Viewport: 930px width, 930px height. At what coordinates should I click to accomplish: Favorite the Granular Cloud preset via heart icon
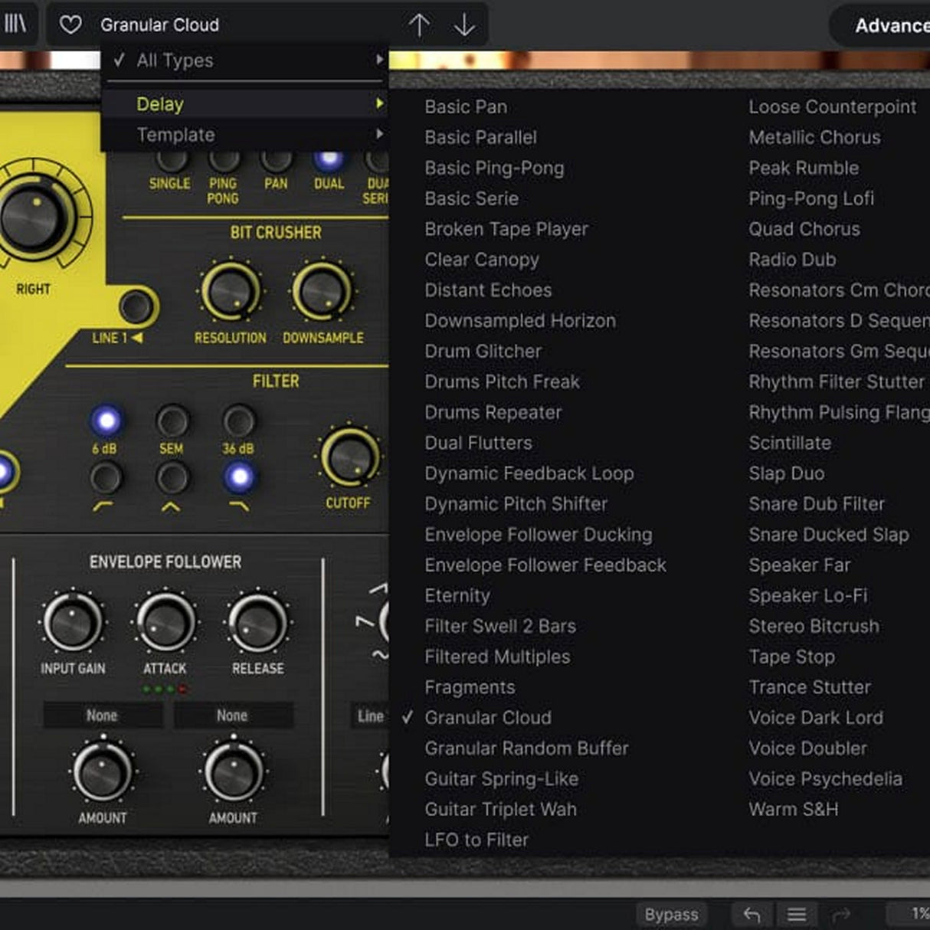point(71,25)
